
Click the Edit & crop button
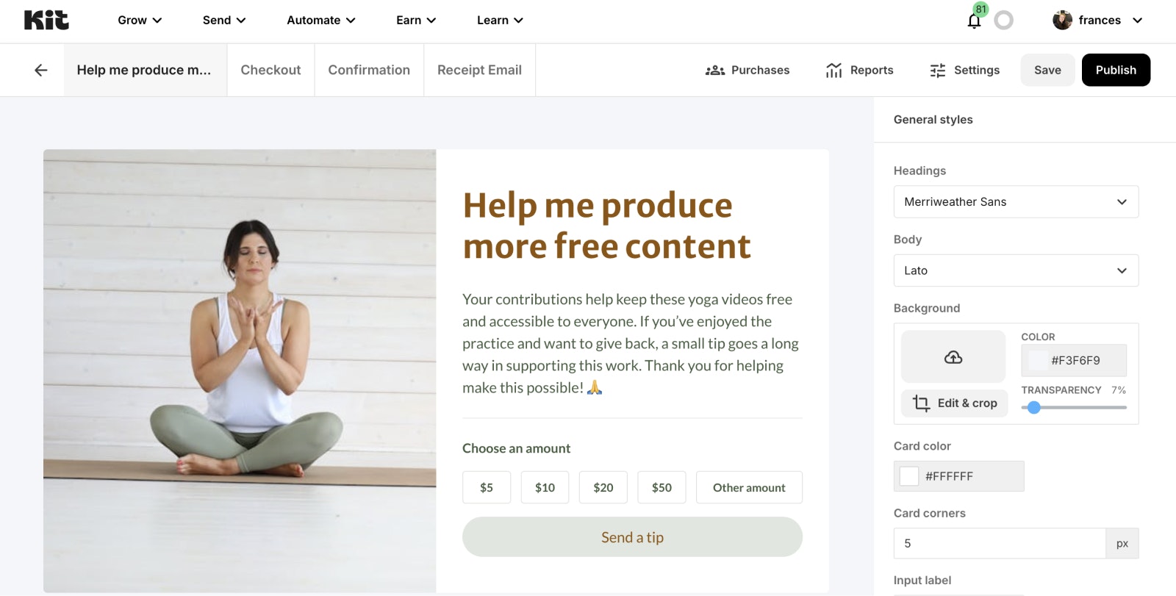click(x=955, y=403)
